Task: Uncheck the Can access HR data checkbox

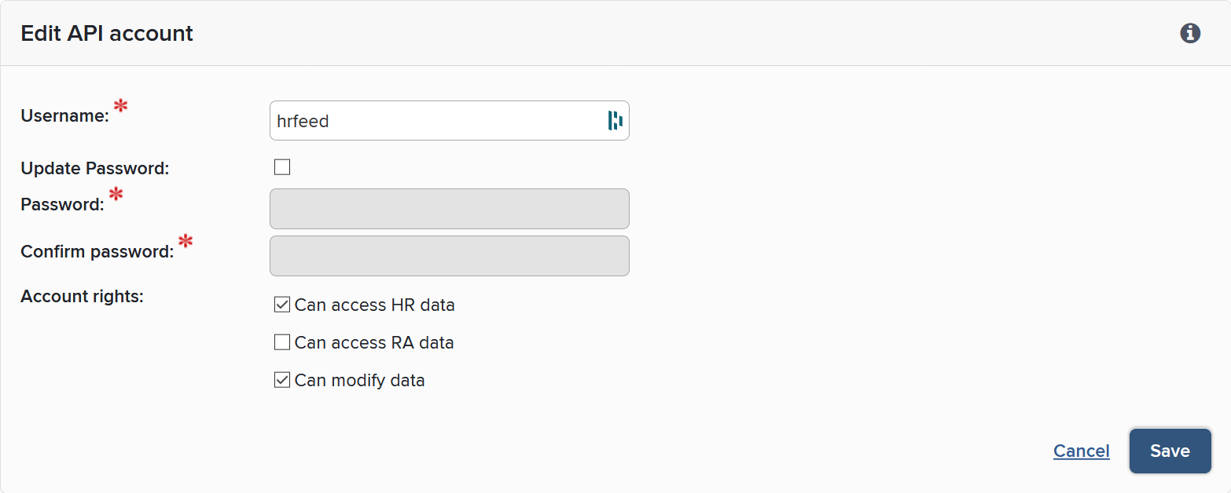Action: pos(282,305)
